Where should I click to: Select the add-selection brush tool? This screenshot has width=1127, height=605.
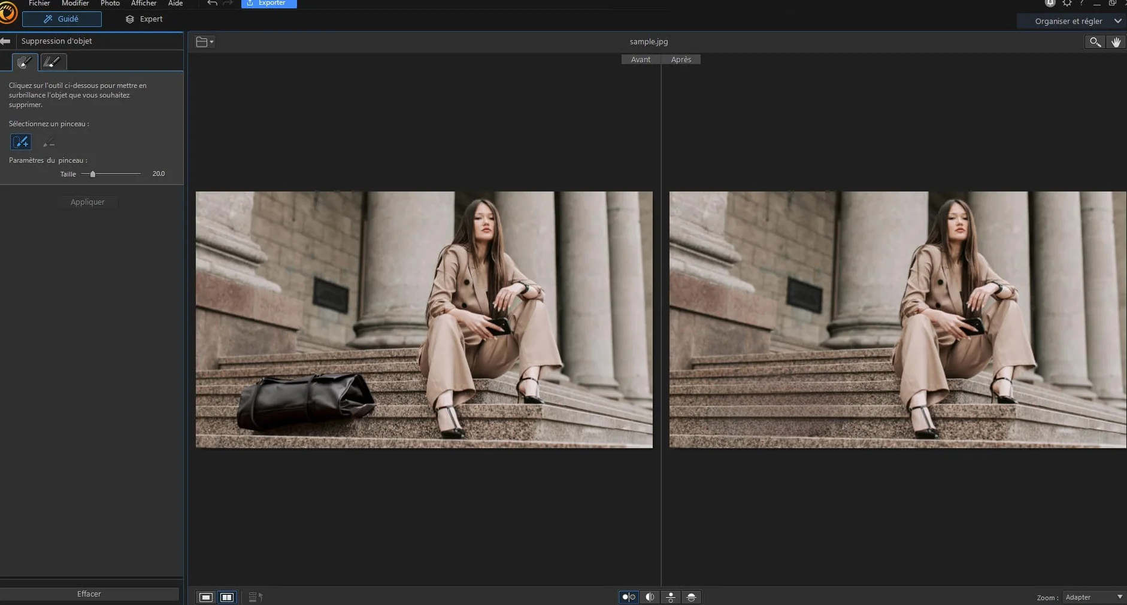coord(21,142)
